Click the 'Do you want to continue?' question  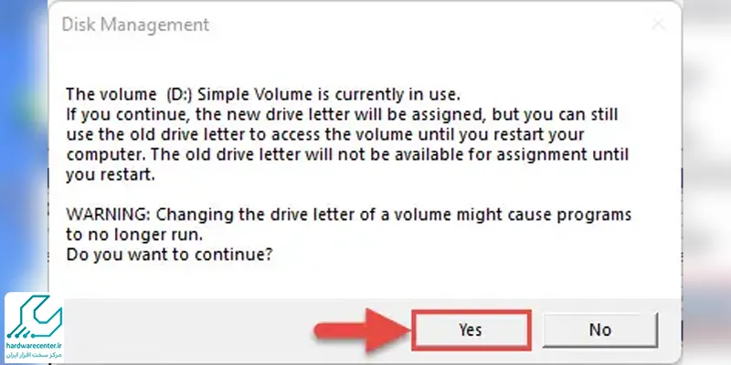169,255
